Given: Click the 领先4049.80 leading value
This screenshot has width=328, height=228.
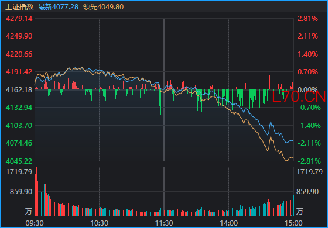Looking at the screenshot, I should tap(103, 6).
